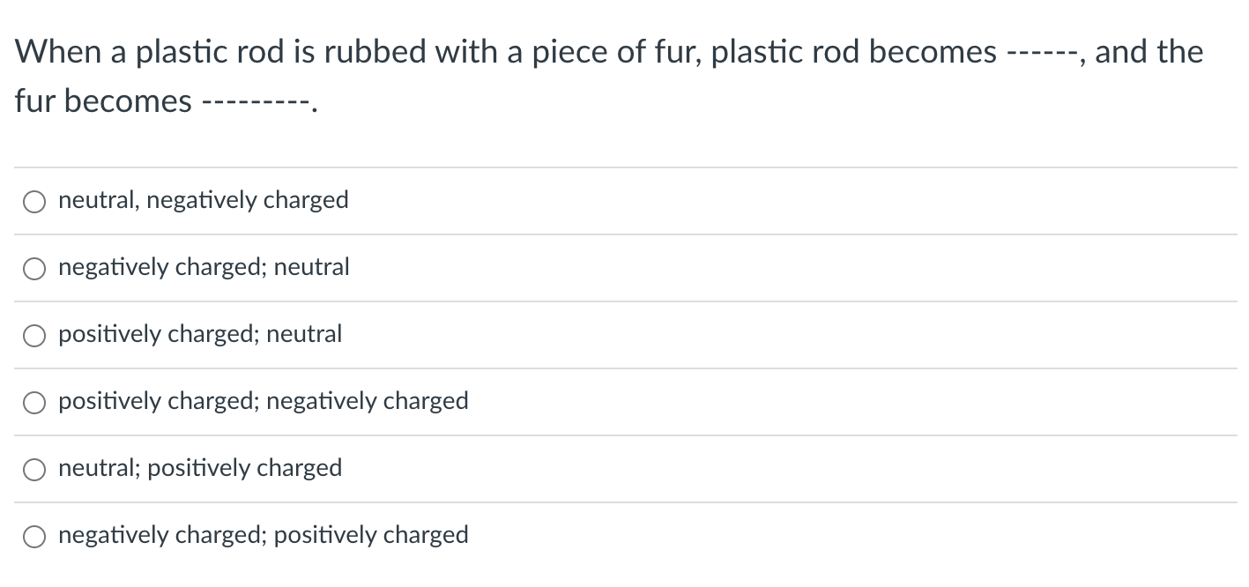Select "neutral; positively charged" radio button
1249x587 pixels.
[x=33, y=469]
